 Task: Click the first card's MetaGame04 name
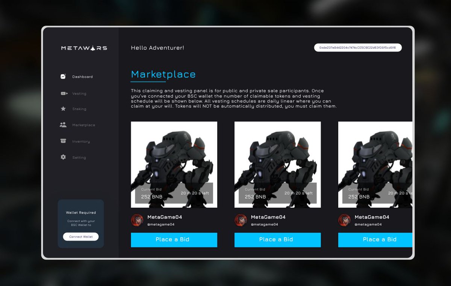165,217
